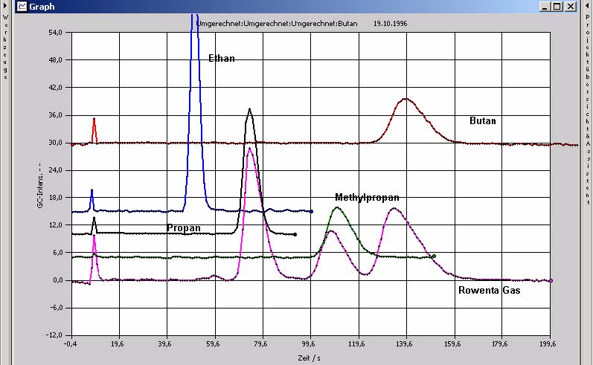Viewport: 593px width, 365px height.
Task: Click the date 19.10.1996 in the header
Action: click(x=389, y=23)
